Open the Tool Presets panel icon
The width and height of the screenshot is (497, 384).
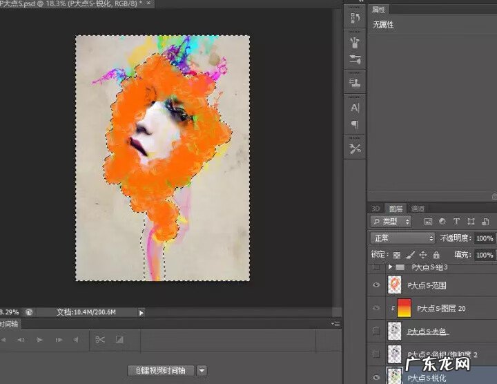tap(355, 148)
